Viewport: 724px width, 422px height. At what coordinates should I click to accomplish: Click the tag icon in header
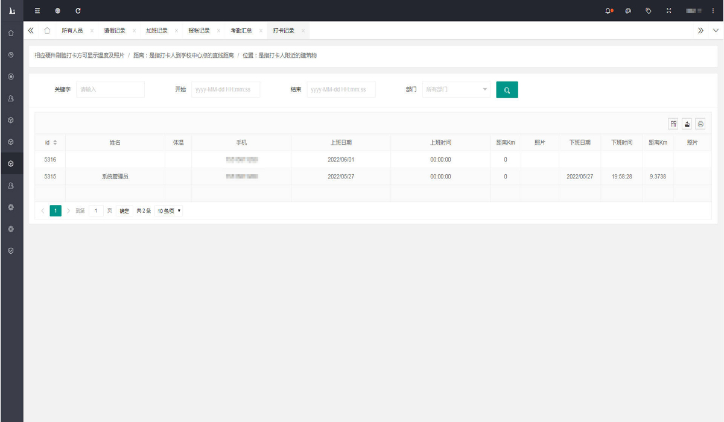coord(649,11)
